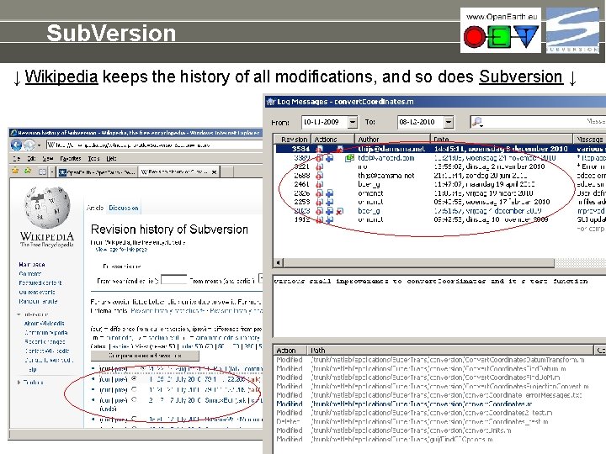
Task: Switch to the OpenEarth browser tab
Action: [97, 172]
